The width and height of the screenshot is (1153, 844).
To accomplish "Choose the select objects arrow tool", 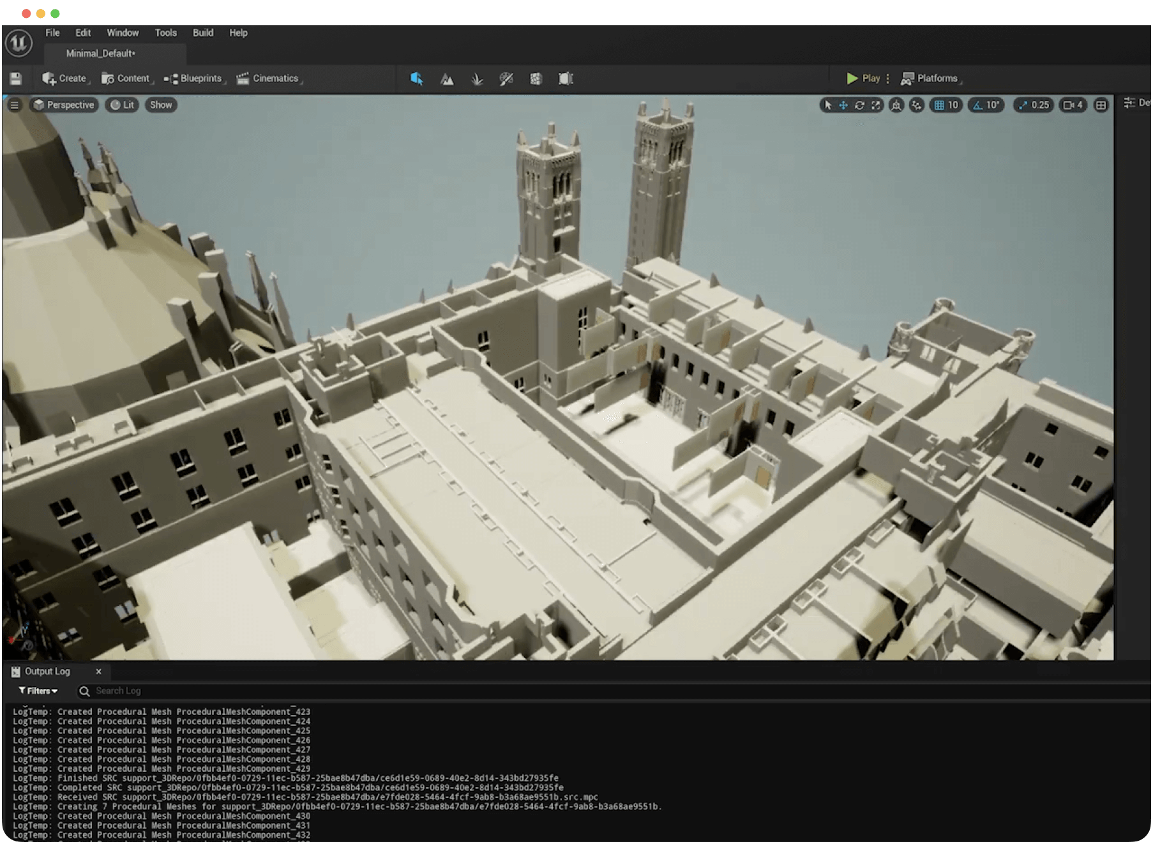I will pos(828,105).
